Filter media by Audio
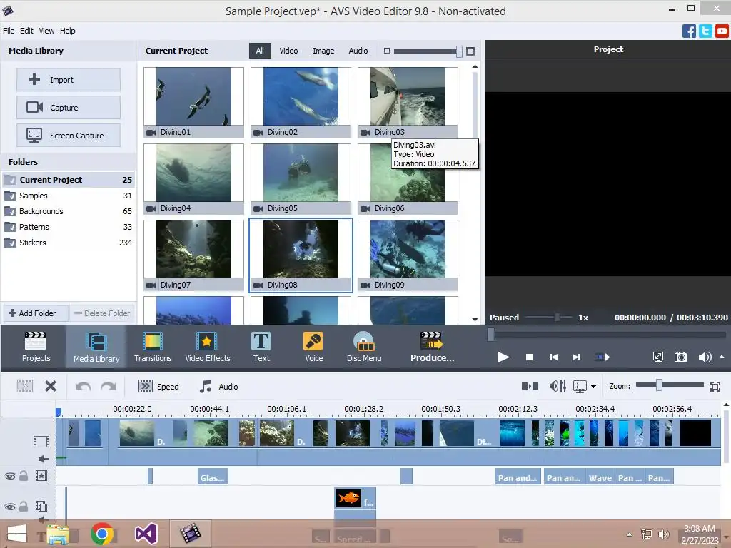The height and width of the screenshot is (548, 731). [358, 51]
